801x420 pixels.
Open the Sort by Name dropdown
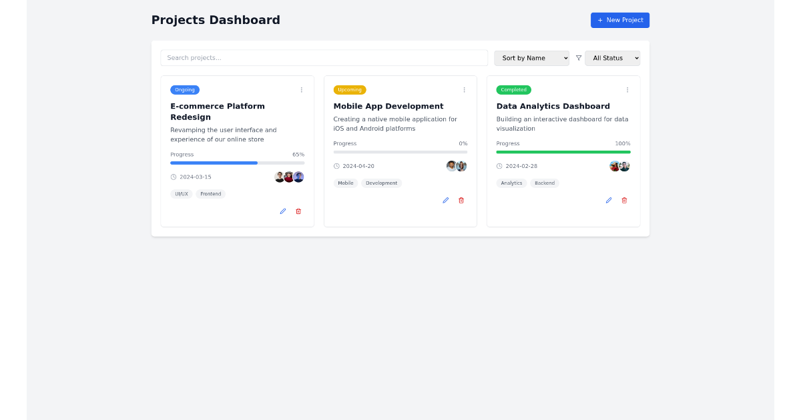531,58
